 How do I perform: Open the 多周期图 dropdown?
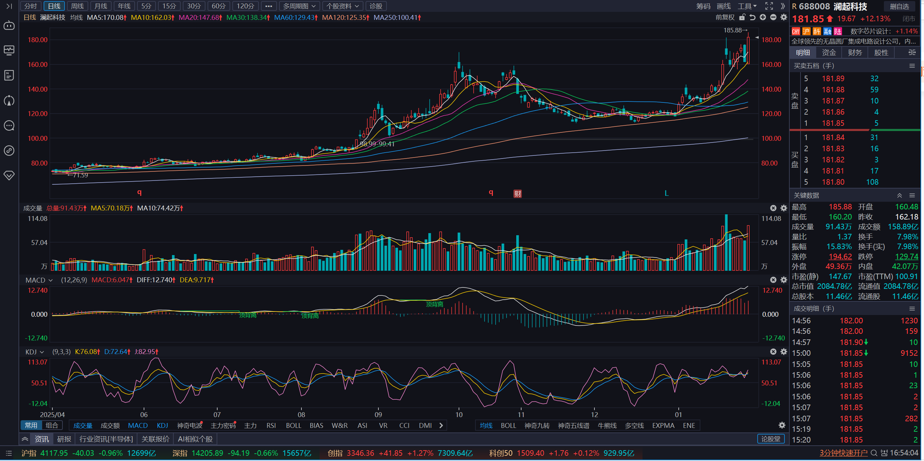click(x=299, y=6)
